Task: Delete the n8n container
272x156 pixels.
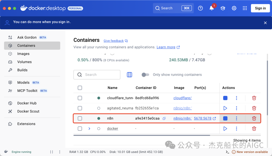Action: [254, 119]
